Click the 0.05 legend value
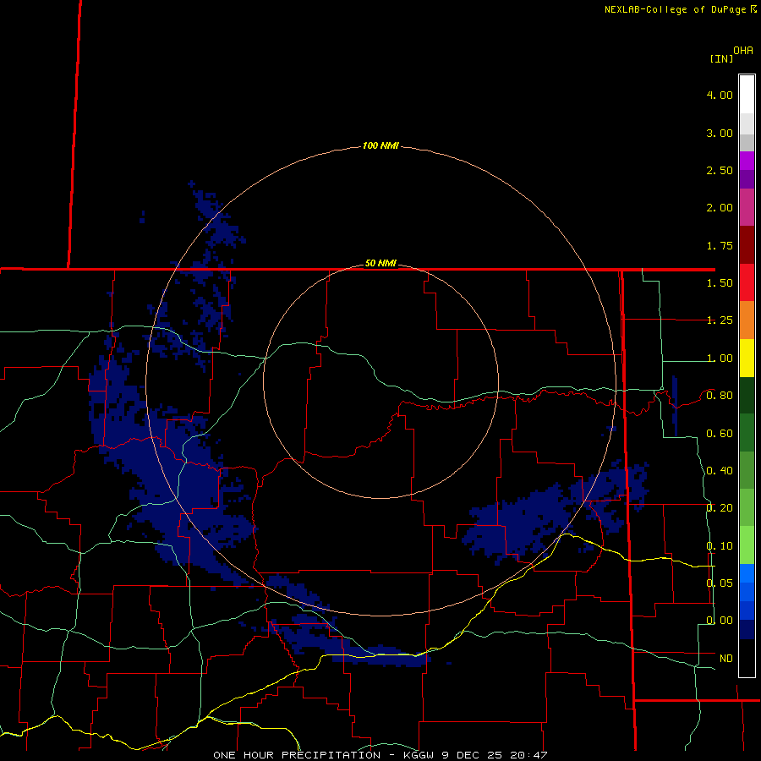The width and height of the screenshot is (761, 761). (x=720, y=583)
